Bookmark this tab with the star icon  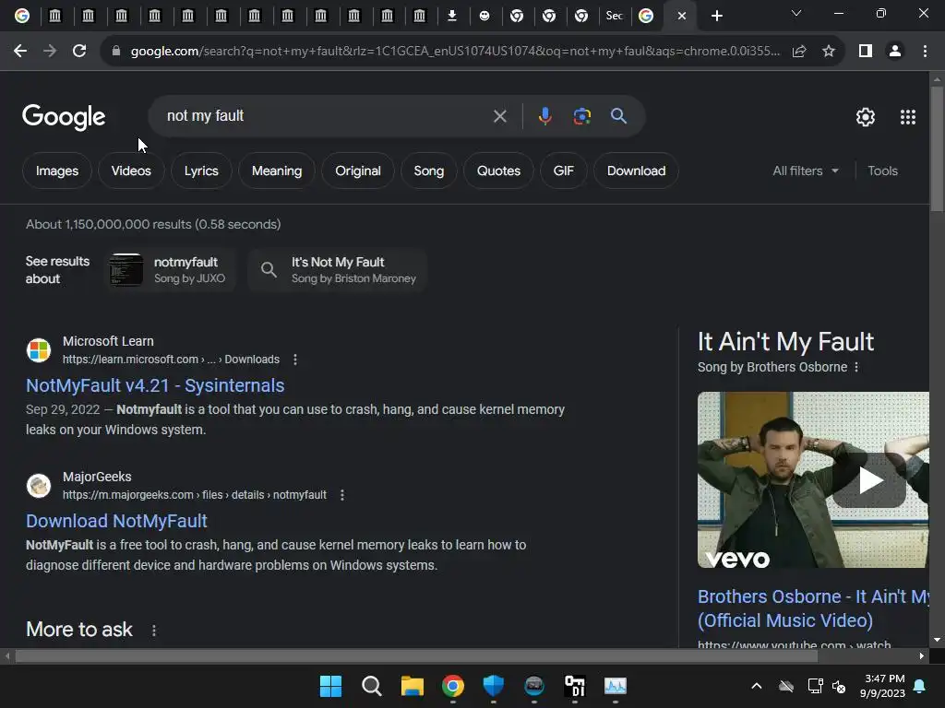(829, 52)
